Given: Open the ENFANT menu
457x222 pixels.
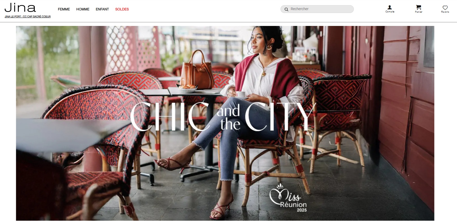Looking at the screenshot, I should (x=102, y=9).
